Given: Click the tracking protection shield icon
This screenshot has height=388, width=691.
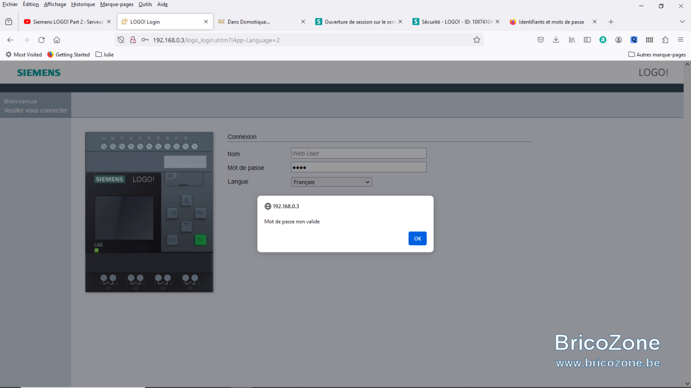Looking at the screenshot, I should 121,40.
